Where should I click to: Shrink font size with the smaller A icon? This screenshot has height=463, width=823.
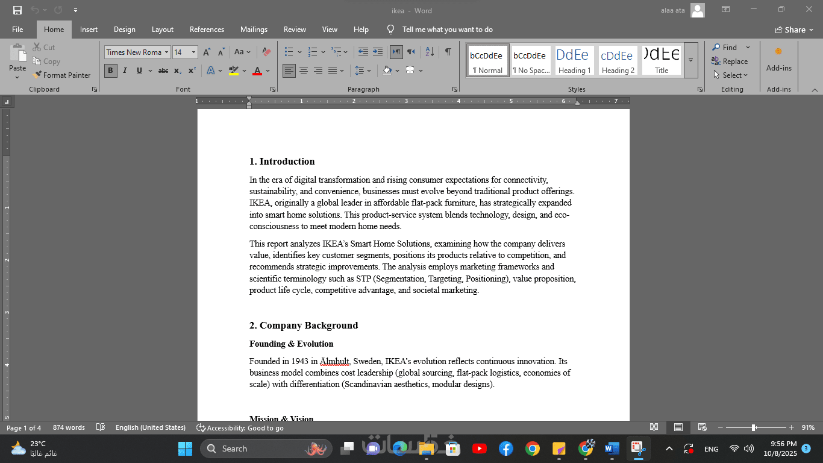pos(221,52)
